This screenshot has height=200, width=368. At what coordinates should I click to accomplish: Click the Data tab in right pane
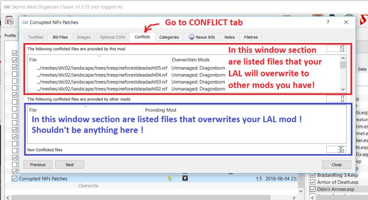click(x=362, y=69)
